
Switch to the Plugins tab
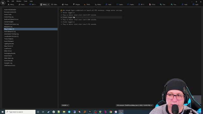pyautogui.click(x=77, y=4)
